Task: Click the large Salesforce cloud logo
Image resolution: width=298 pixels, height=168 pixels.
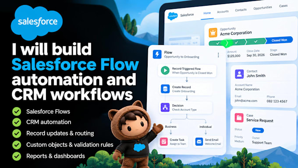Action: [37, 22]
